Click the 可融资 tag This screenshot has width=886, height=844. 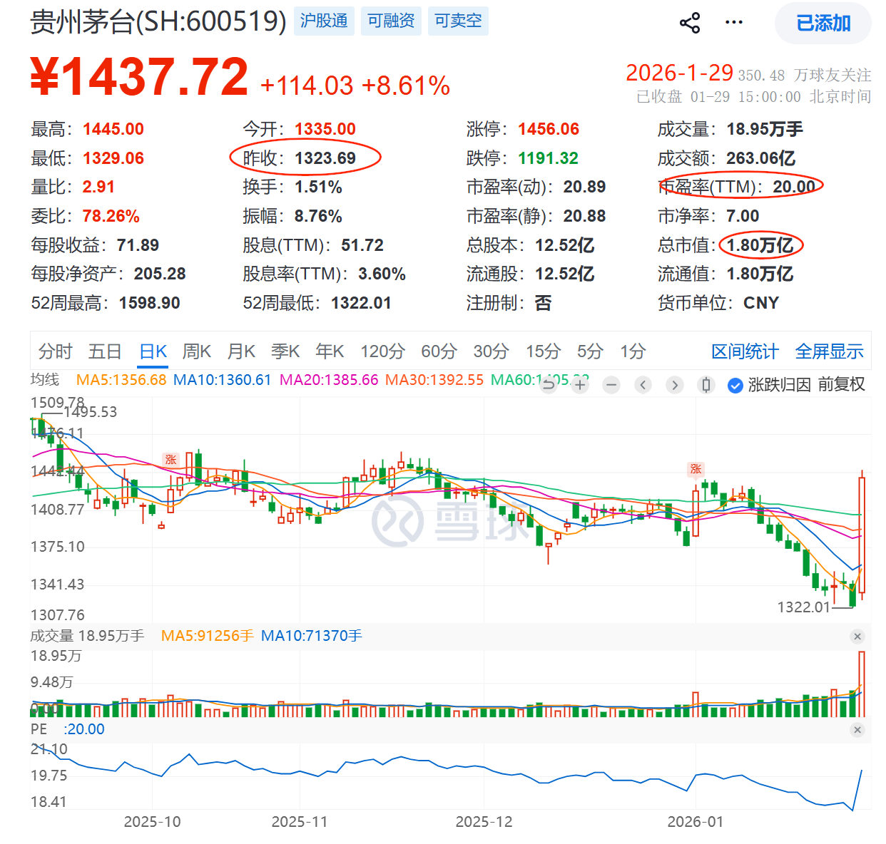(x=391, y=21)
